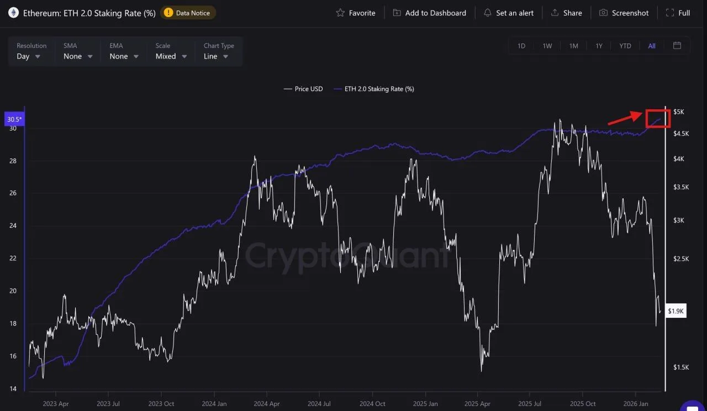Click the Set an alert bell icon
The width and height of the screenshot is (707, 411).
487,12
